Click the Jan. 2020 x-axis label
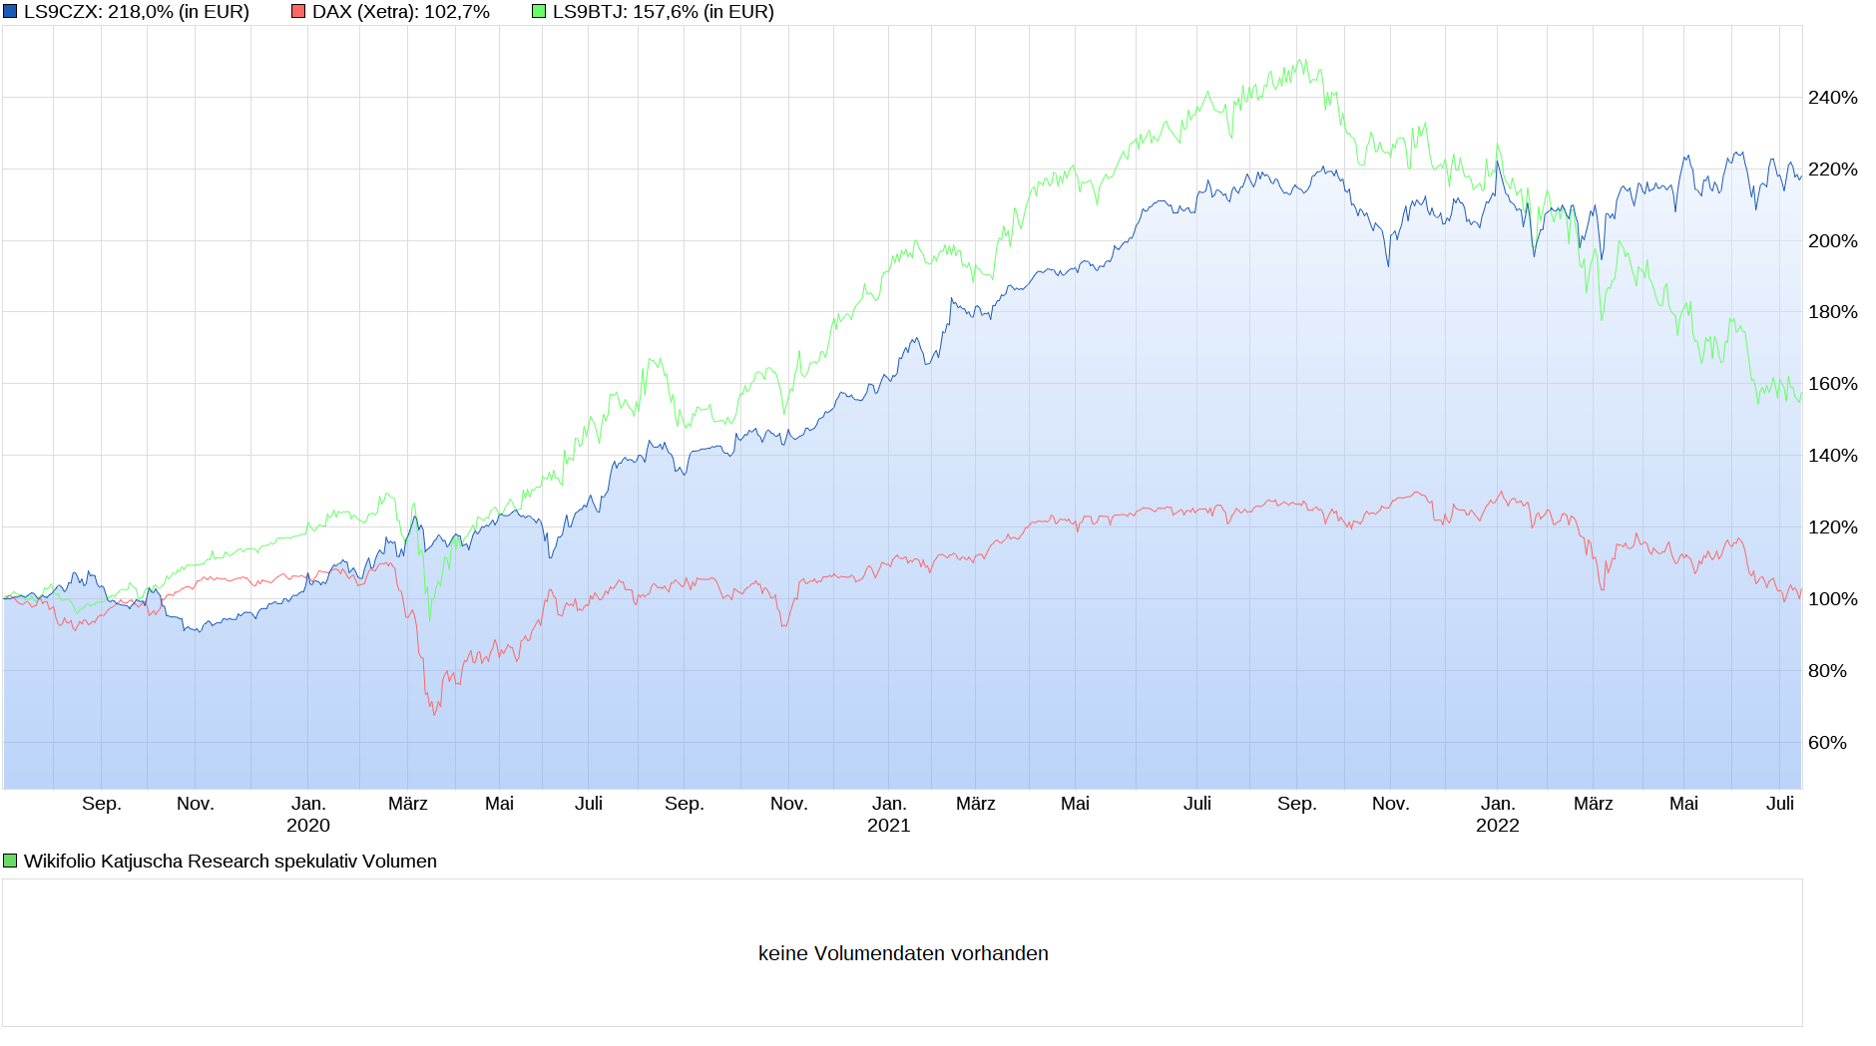 (308, 815)
